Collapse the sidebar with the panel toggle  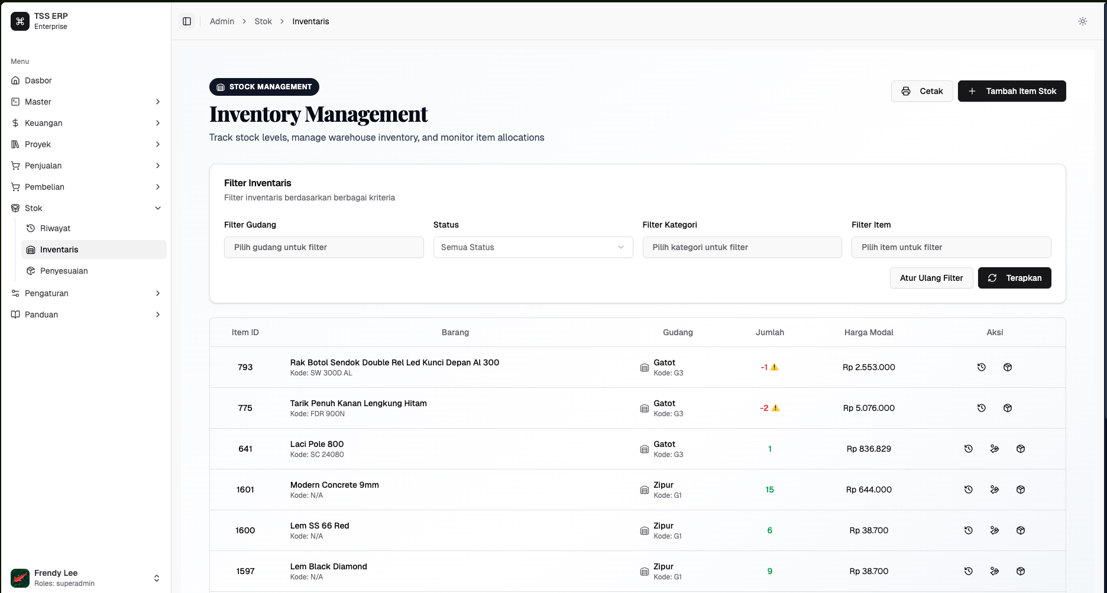pyautogui.click(x=187, y=21)
